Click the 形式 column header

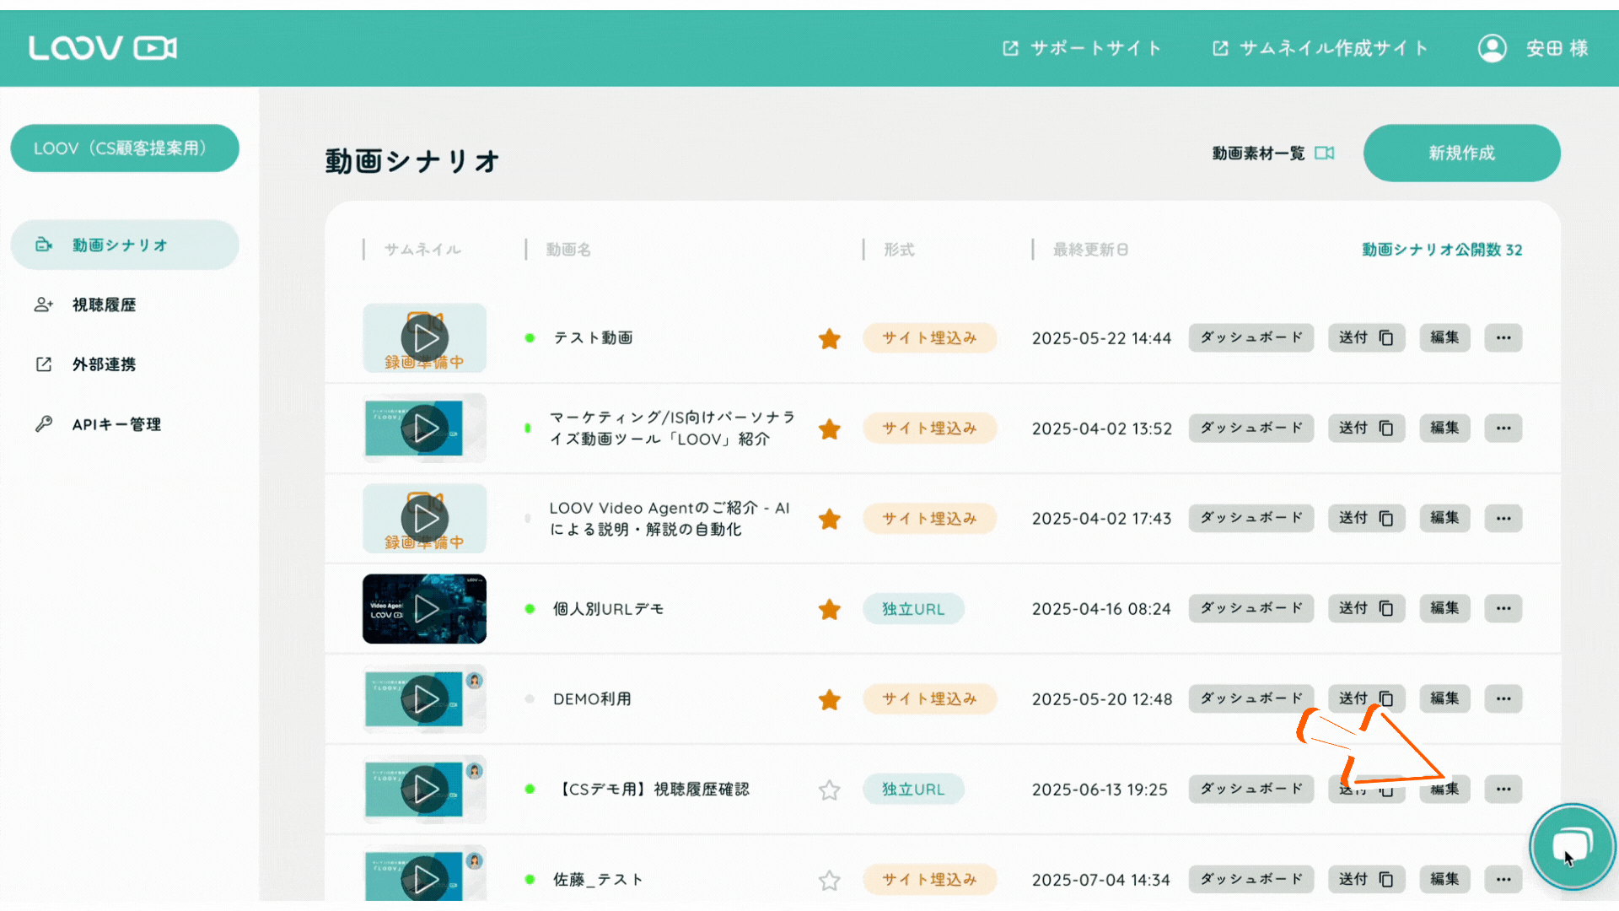click(899, 250)
